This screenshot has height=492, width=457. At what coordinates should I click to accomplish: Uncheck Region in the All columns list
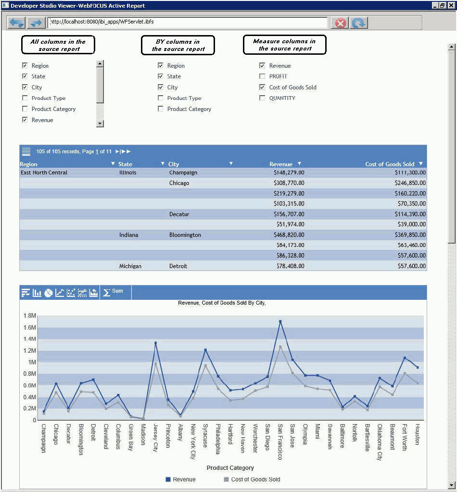click(x=25, y=65)
